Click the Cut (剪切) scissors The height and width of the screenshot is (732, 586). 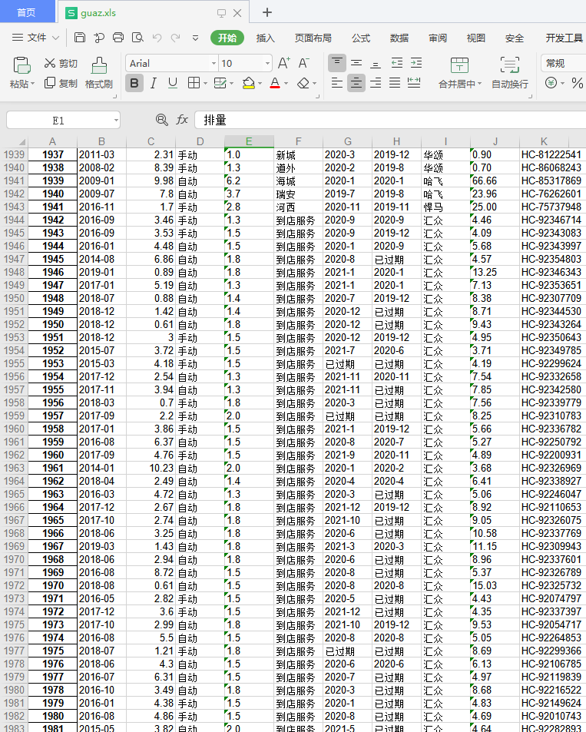[61, 63]
